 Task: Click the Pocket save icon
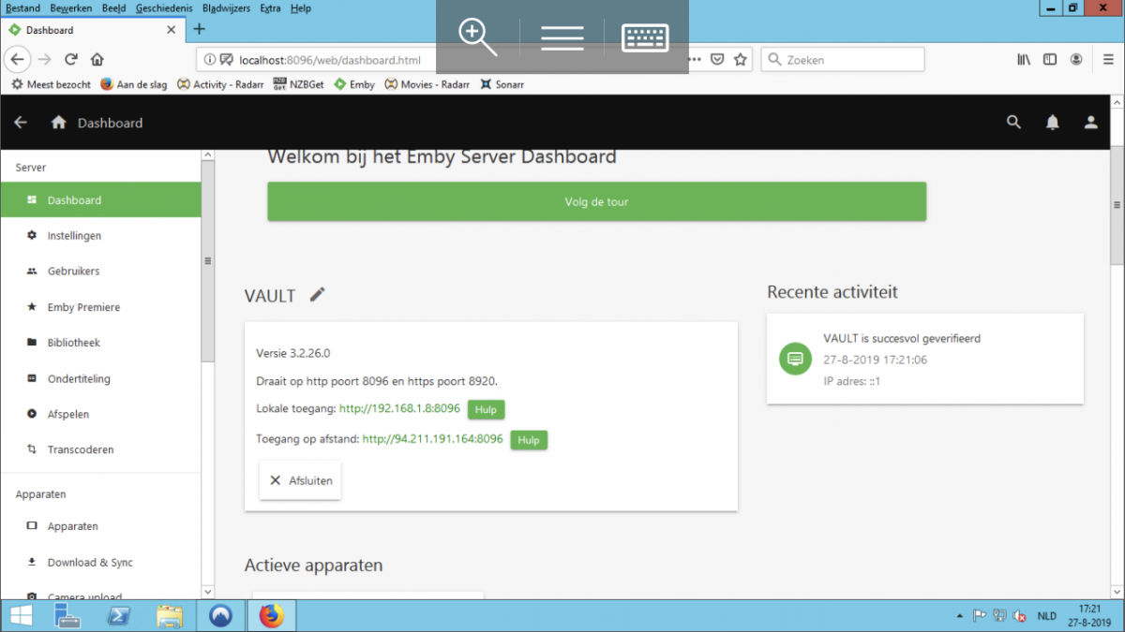[x=717, y=59]
